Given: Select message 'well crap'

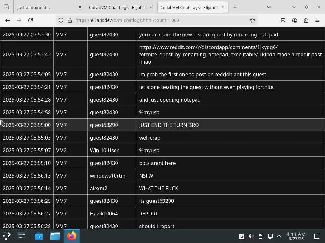Looking at the screenshot, I should [x=150, y=138].
